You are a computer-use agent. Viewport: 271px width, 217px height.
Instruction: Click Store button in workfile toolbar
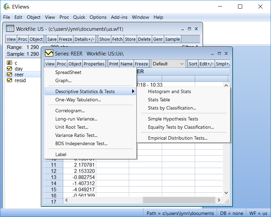130,39
